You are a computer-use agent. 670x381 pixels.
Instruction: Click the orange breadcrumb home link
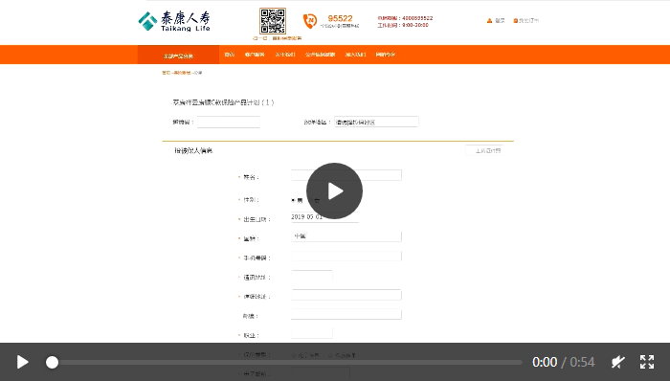coord(166,73)
